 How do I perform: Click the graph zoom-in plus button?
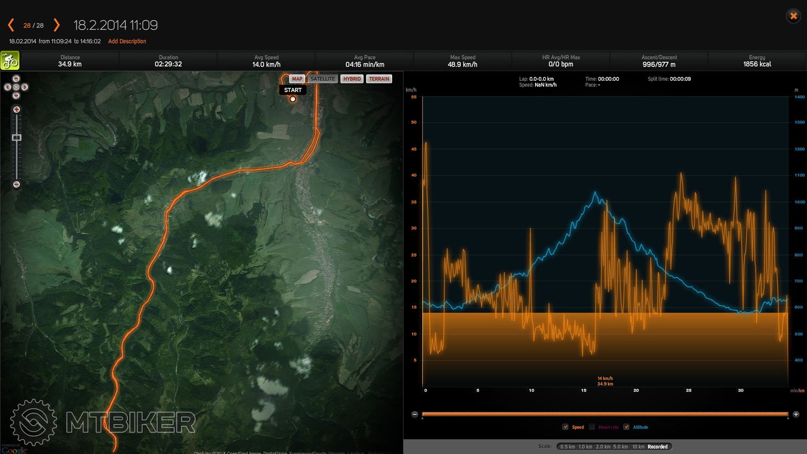point(796,414)
